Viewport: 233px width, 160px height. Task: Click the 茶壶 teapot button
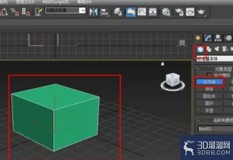209,111
